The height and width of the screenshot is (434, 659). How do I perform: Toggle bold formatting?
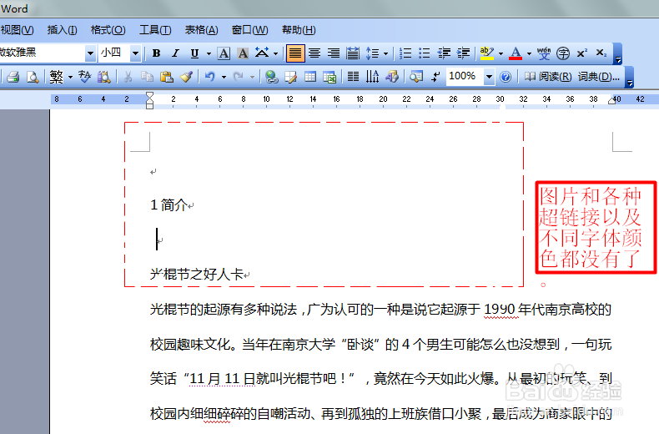[156, 53]
